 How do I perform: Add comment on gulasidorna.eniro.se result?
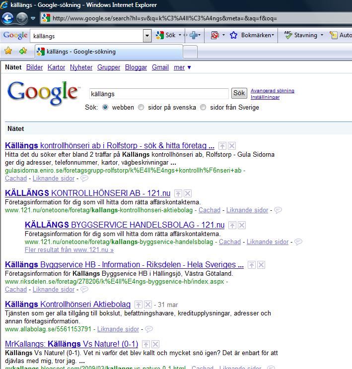(84, 179)
